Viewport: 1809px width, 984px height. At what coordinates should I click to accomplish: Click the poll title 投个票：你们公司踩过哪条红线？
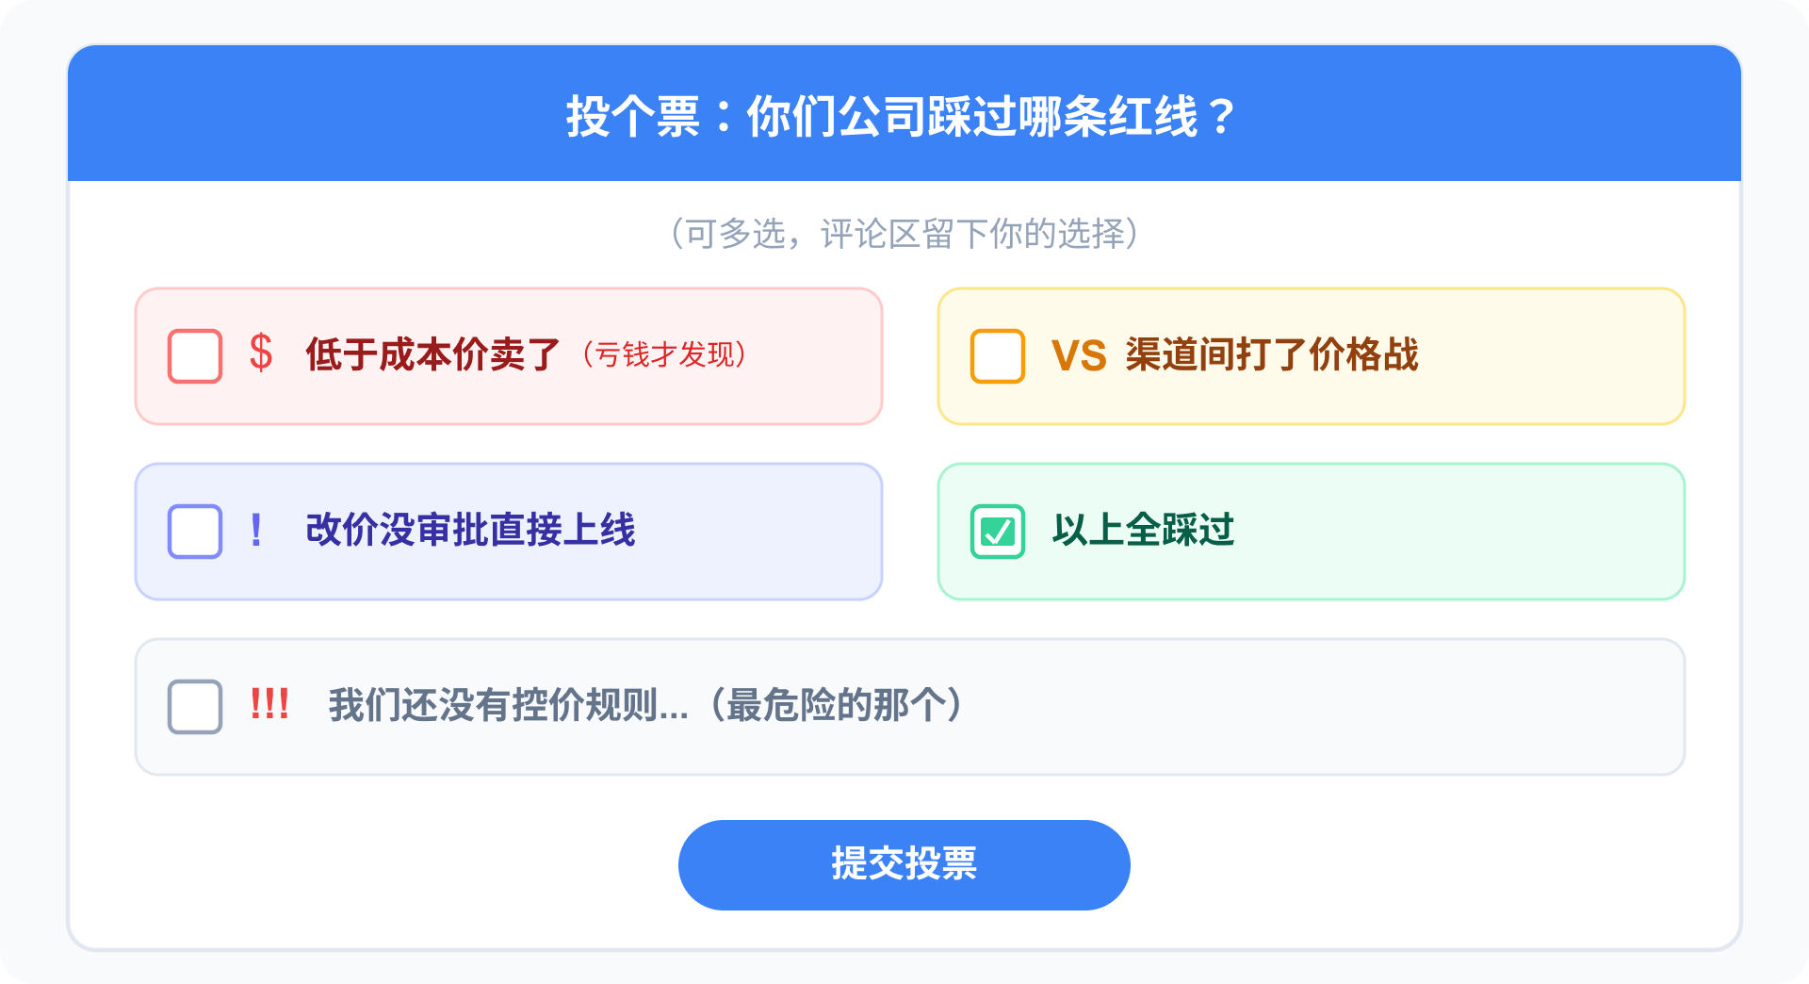(903, 117)
